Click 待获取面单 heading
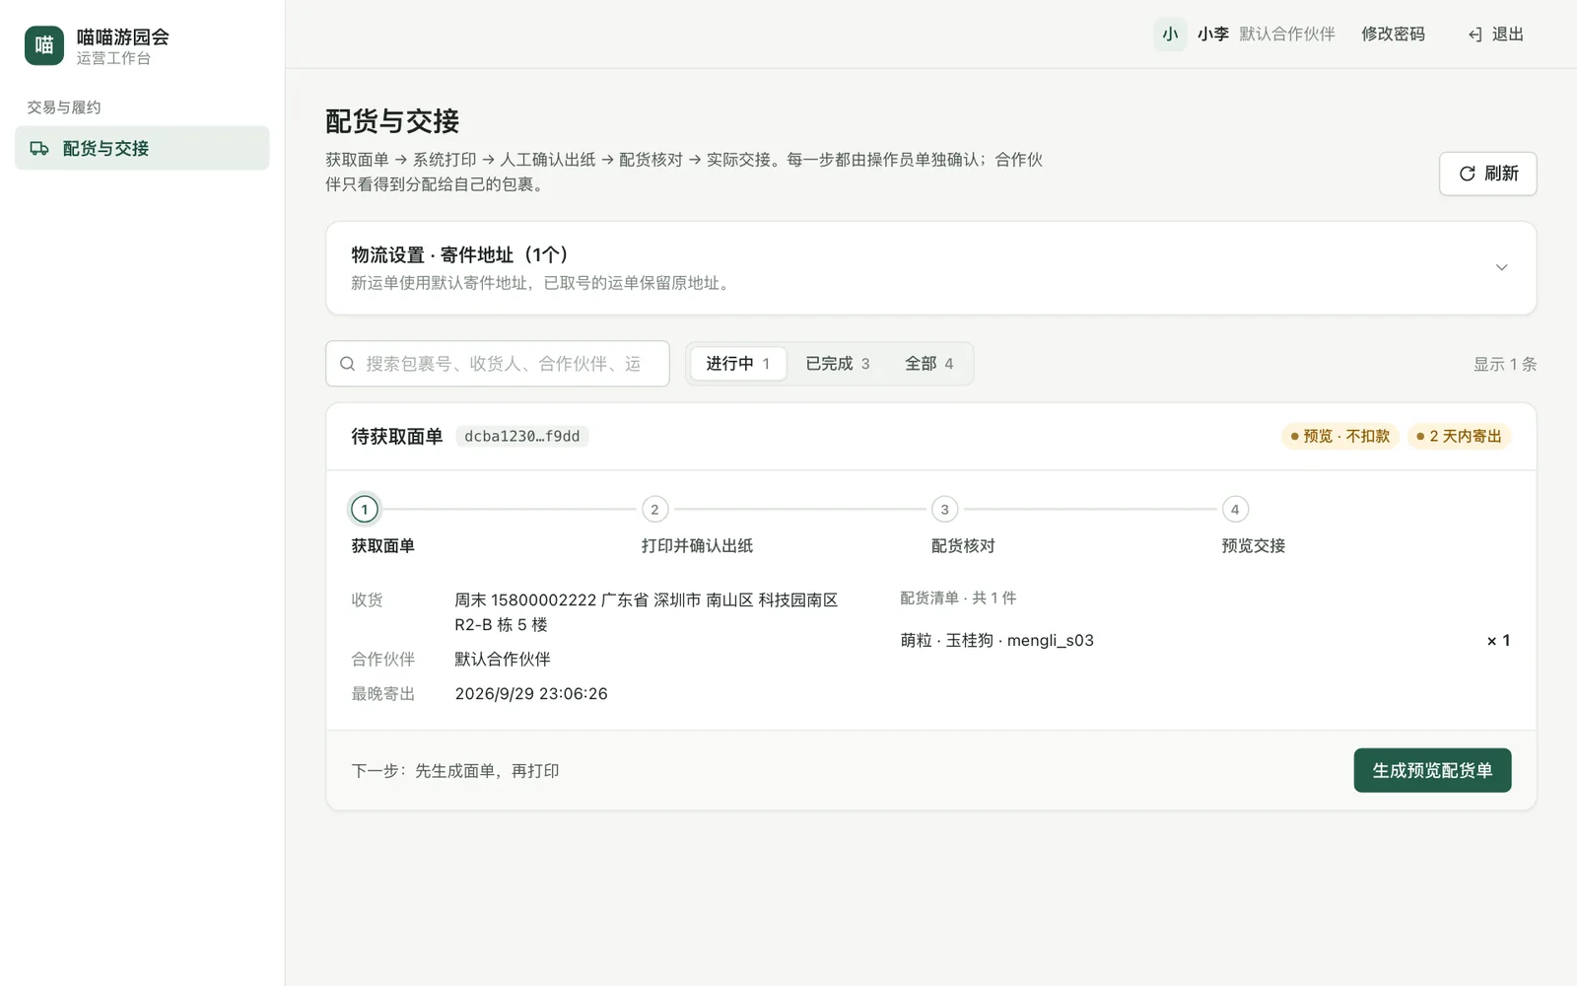The height and width of the screenshot is (986, 1577). (x=397, y=436)
